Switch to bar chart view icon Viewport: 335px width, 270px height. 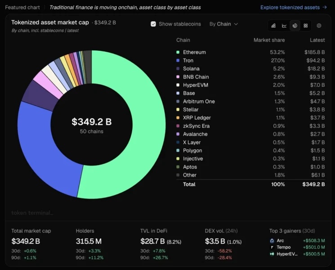tap(273, 26)
